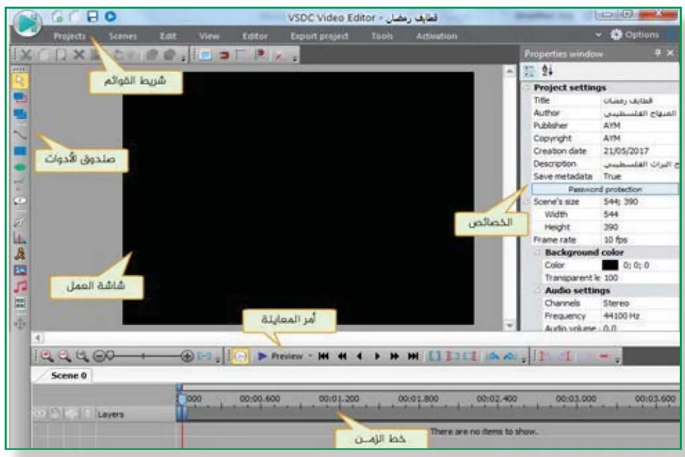The height and width of the screenshot is (457, 685).
Task: Select the movement arrows tool in toolbox
Action: (x=20, y=324)
